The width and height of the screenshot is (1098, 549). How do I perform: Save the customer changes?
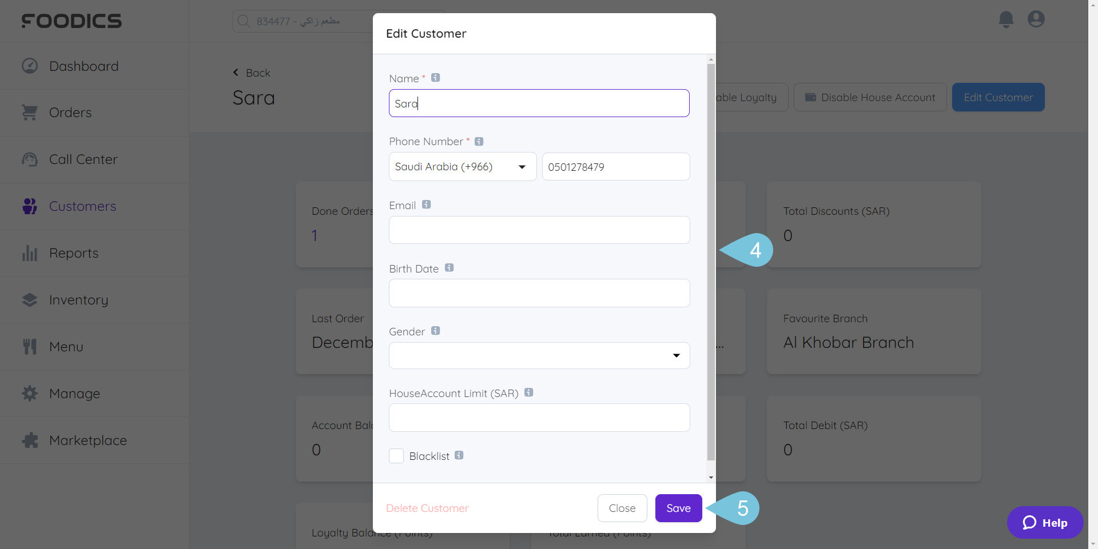(678, 508)
